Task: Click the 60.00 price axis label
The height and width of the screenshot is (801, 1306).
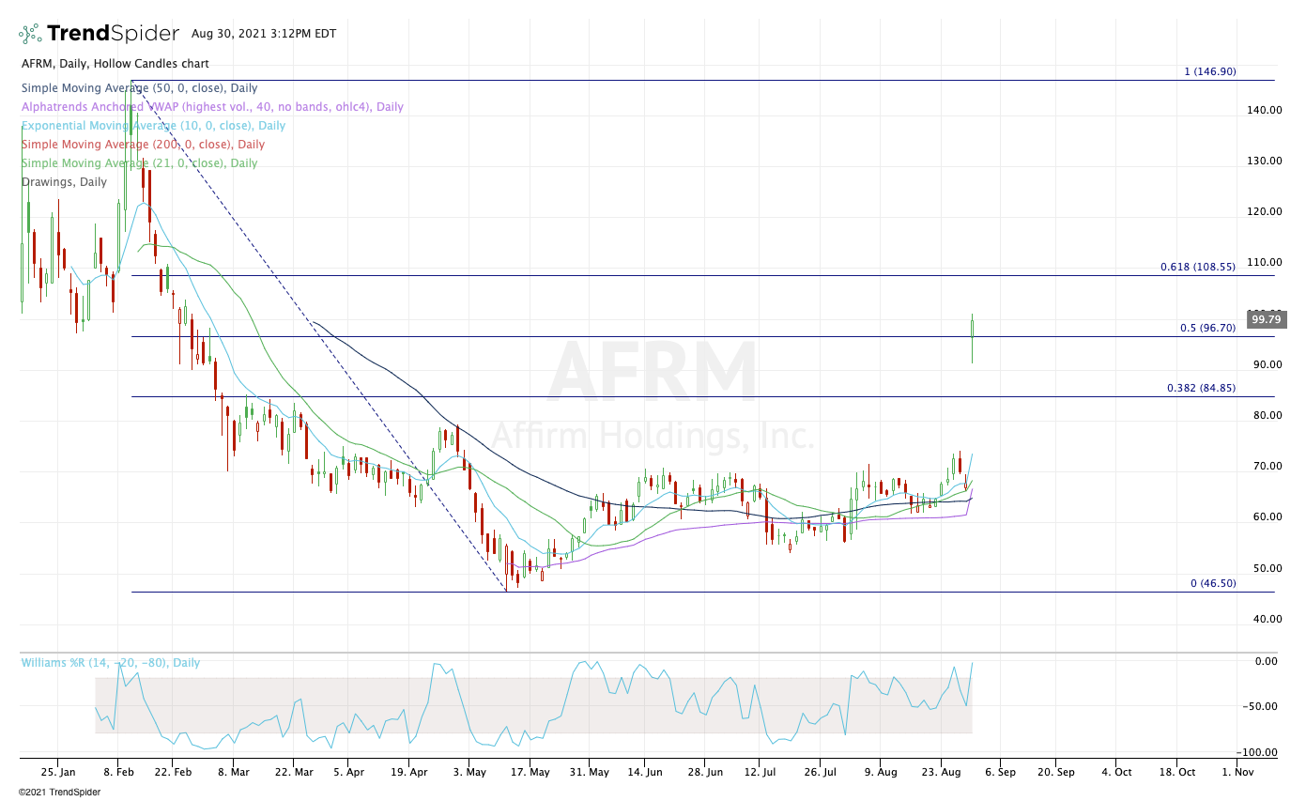Action: click(x=1267, y=516)
